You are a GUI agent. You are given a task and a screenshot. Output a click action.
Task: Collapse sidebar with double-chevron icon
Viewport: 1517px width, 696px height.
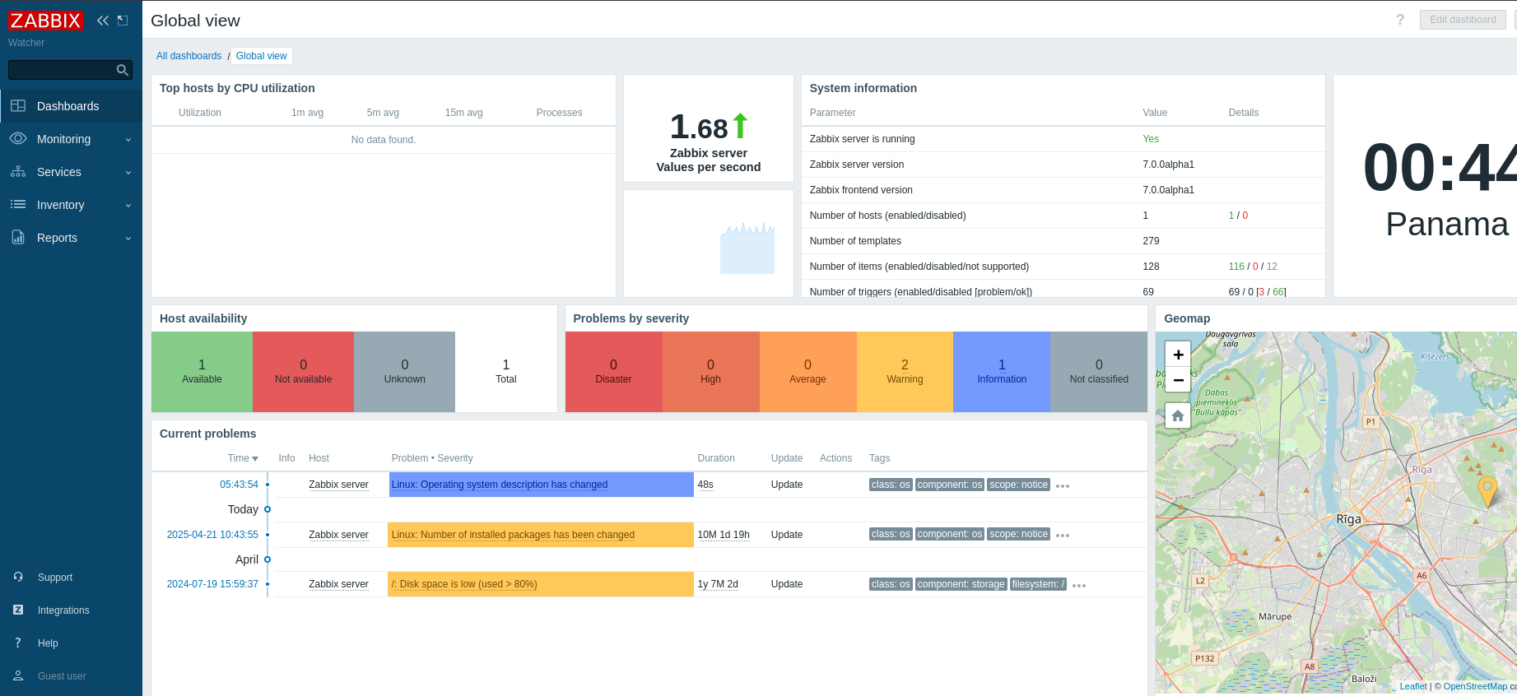103,21
